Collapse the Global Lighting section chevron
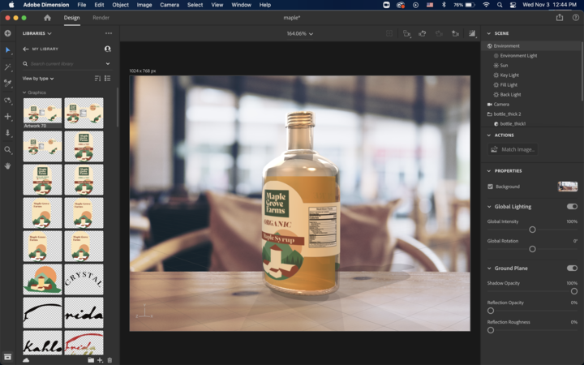 489,206
